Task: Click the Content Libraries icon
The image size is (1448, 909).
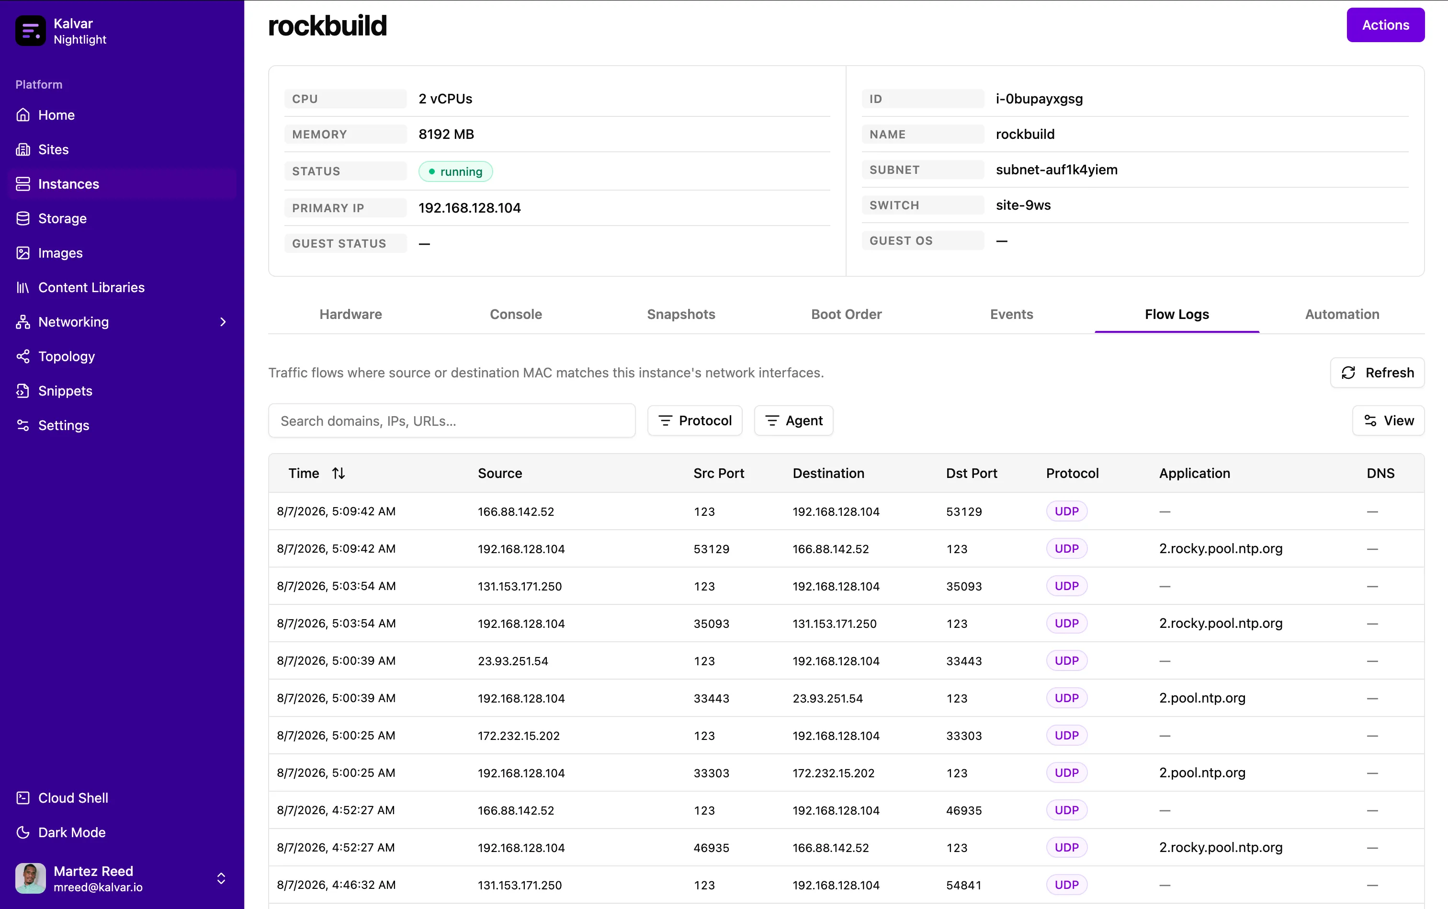Action: (x=23, y=287)
